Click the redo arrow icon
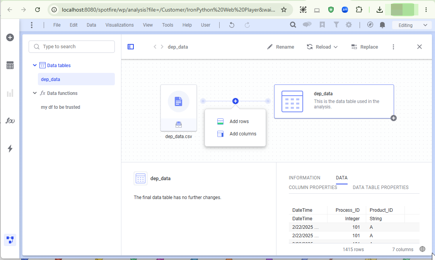The width and height of the screenshot is (435, 260). pos(247,25)
